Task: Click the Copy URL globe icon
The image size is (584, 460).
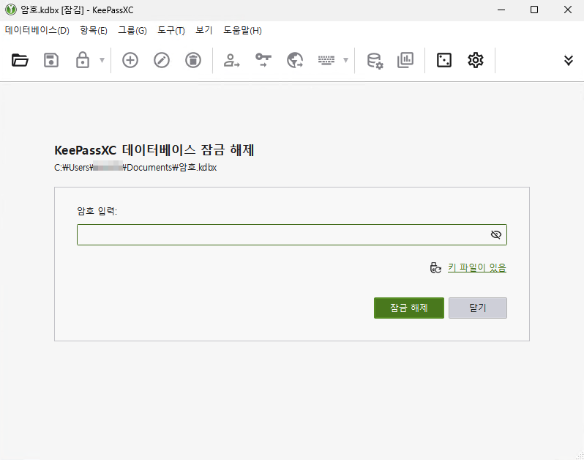Action: point(295,60)
